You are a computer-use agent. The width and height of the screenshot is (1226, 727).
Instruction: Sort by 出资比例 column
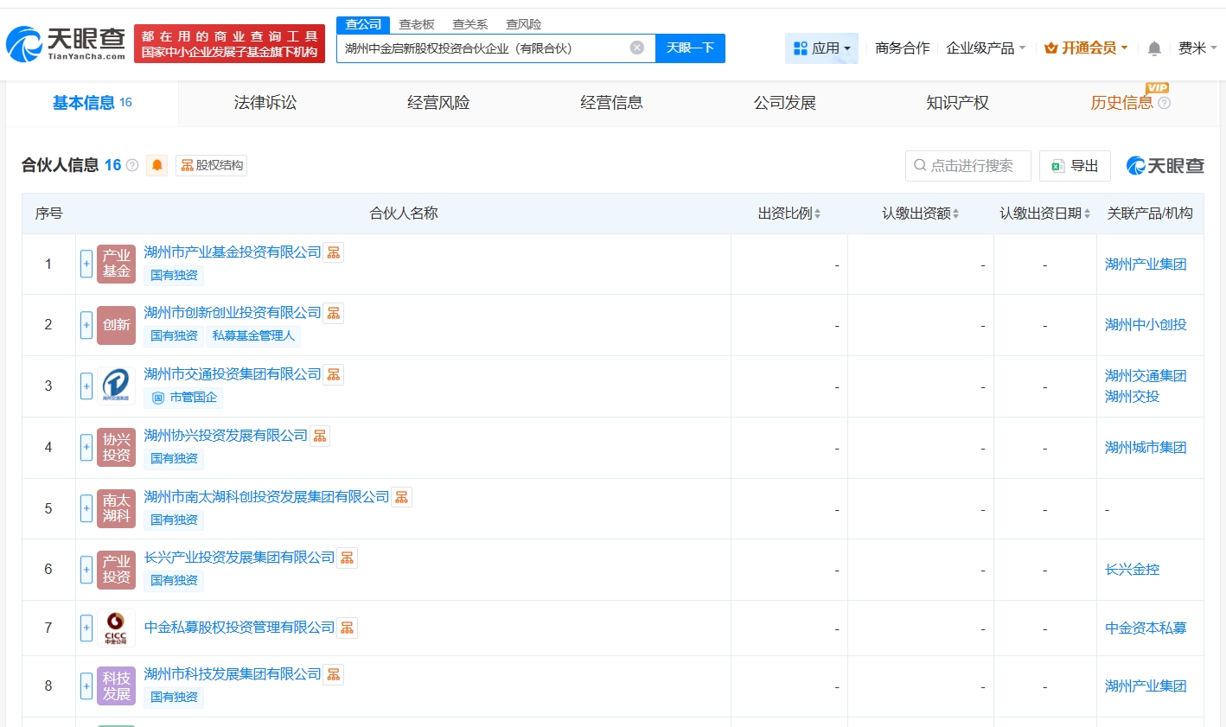(x=789, y=214)
